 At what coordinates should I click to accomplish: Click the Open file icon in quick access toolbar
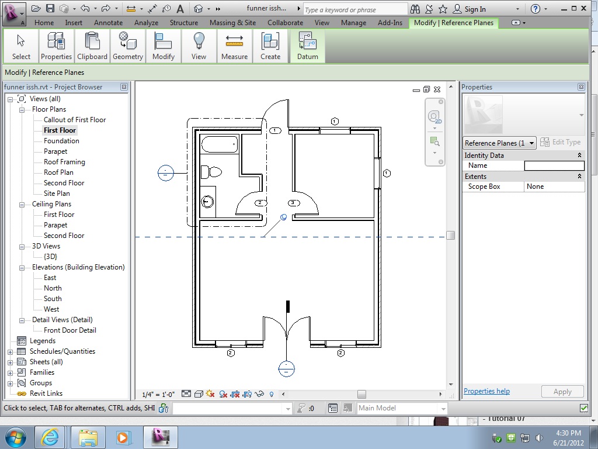coord(36,8)
